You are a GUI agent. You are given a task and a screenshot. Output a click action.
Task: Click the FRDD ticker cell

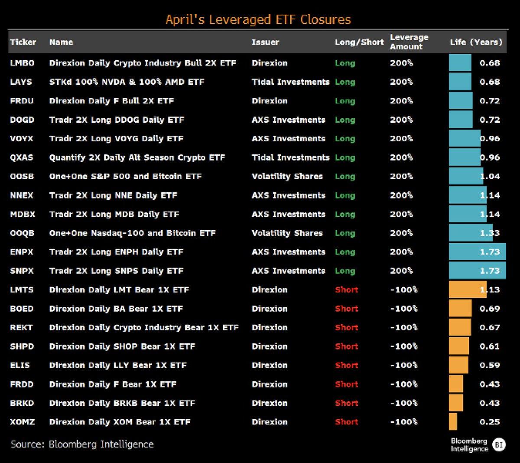tap(22, 384)
